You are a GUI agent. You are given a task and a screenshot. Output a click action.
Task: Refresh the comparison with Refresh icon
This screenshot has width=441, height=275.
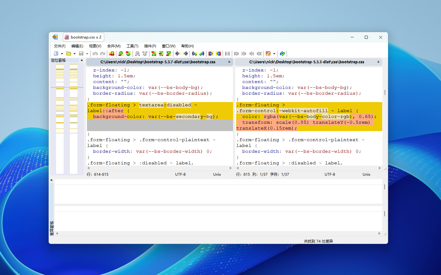click(x=282, y=54)
